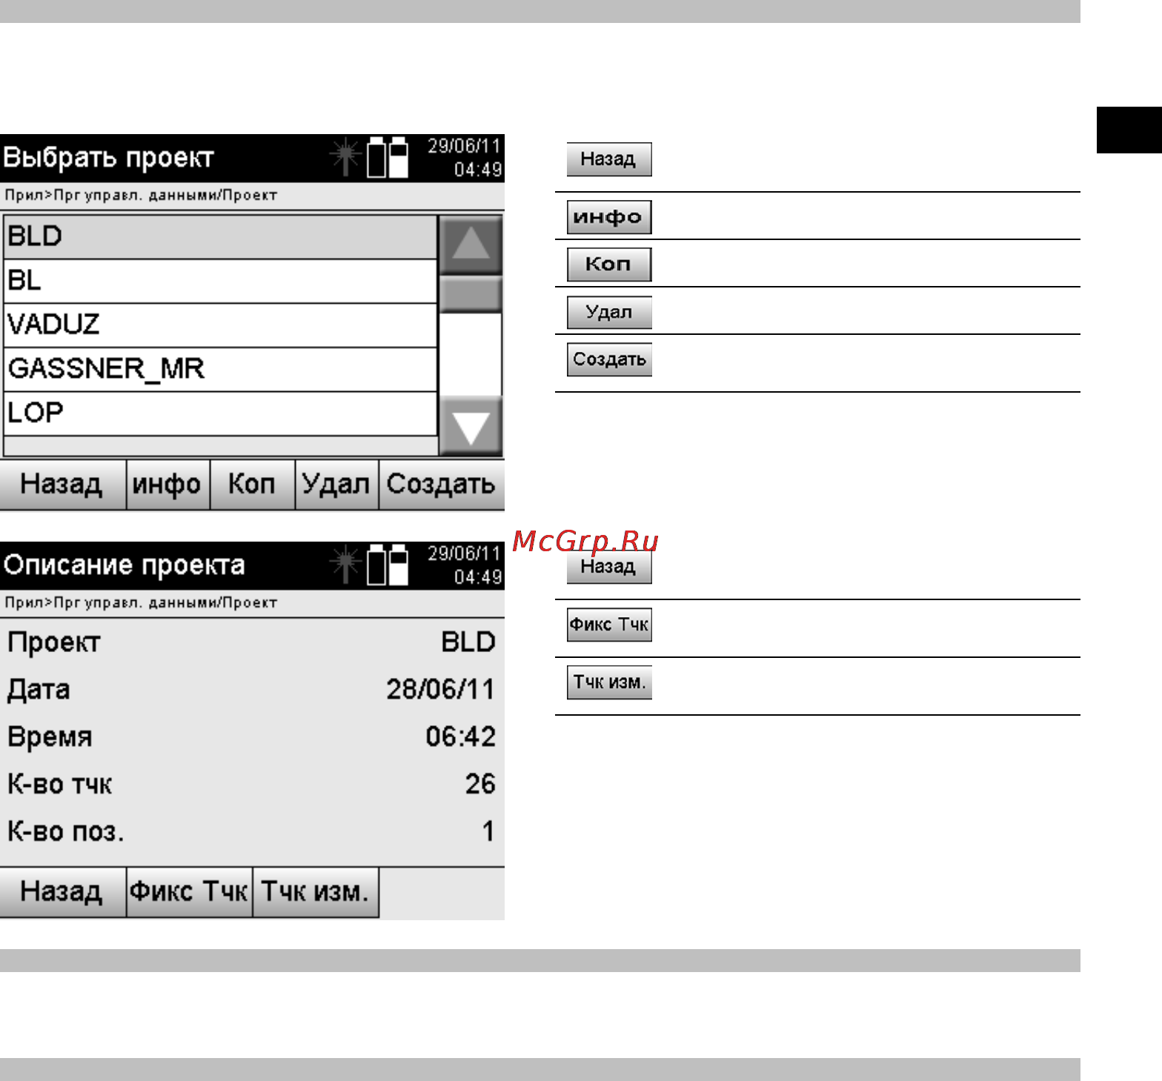The width and height of the screenshot is (1162, 1081).
Task: Click Удал button in Выбрать проект screen
Action: pyautogui.click(x=337, y=485)
